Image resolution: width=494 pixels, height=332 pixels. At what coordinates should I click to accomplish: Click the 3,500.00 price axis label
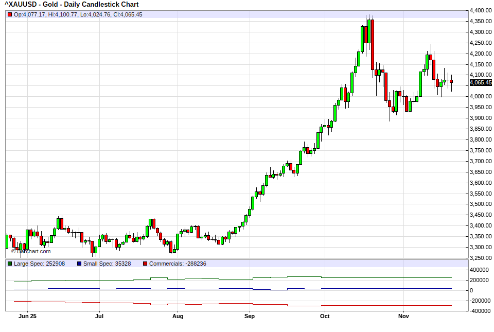point(481,204)
